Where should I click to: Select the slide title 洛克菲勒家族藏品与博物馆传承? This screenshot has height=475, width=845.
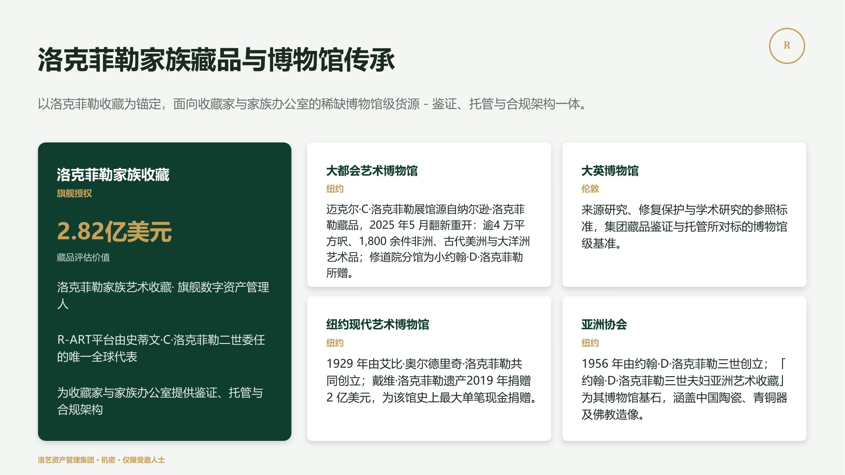[216, 60]
